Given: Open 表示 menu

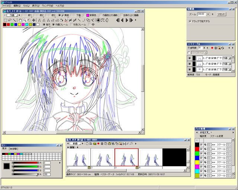Looking at the screenshot, I should click(x=36, y=6).
